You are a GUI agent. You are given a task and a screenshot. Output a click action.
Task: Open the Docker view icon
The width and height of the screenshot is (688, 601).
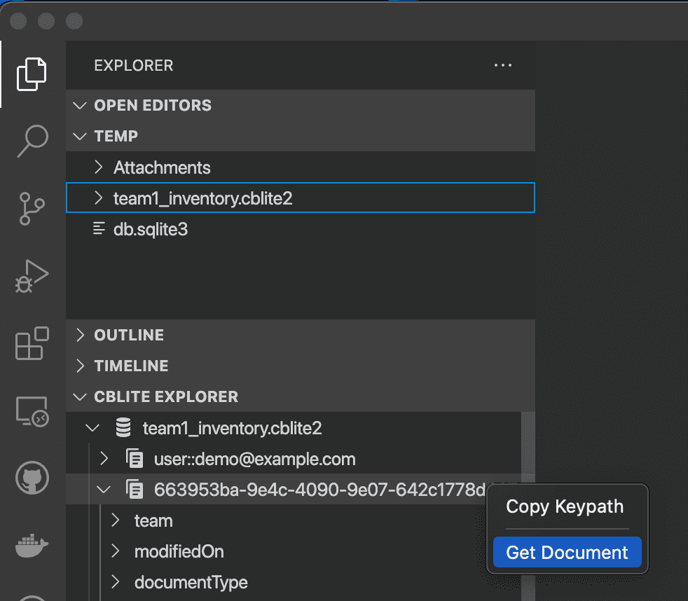pyautogui.click(x=32, y=545)
